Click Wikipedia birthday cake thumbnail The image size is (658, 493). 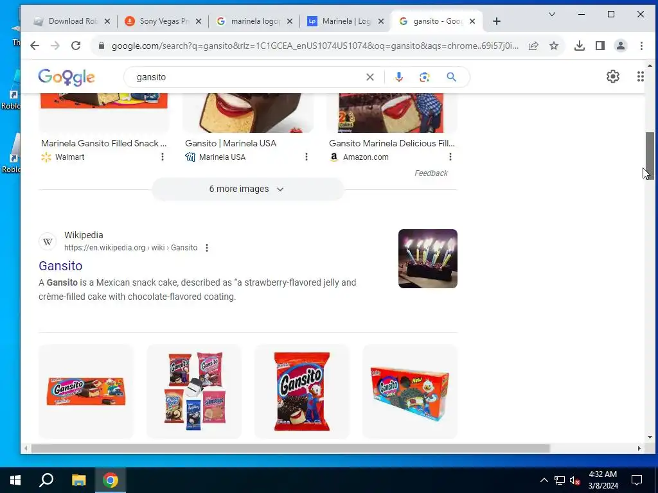(427, 259)
